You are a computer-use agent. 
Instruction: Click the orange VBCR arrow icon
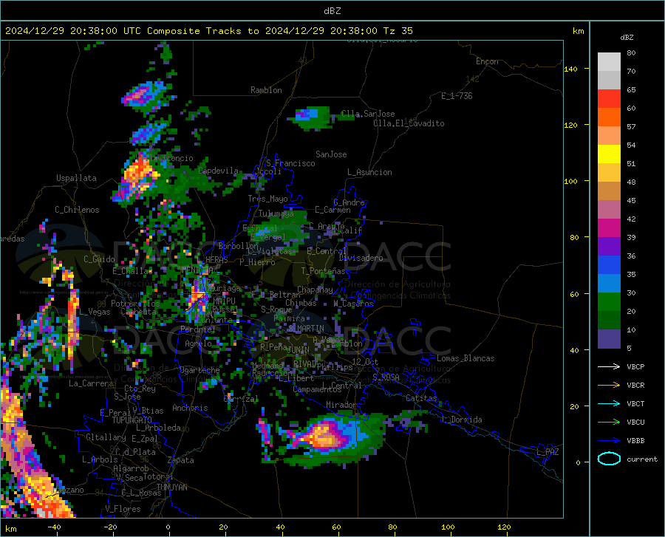pos(609,385)
